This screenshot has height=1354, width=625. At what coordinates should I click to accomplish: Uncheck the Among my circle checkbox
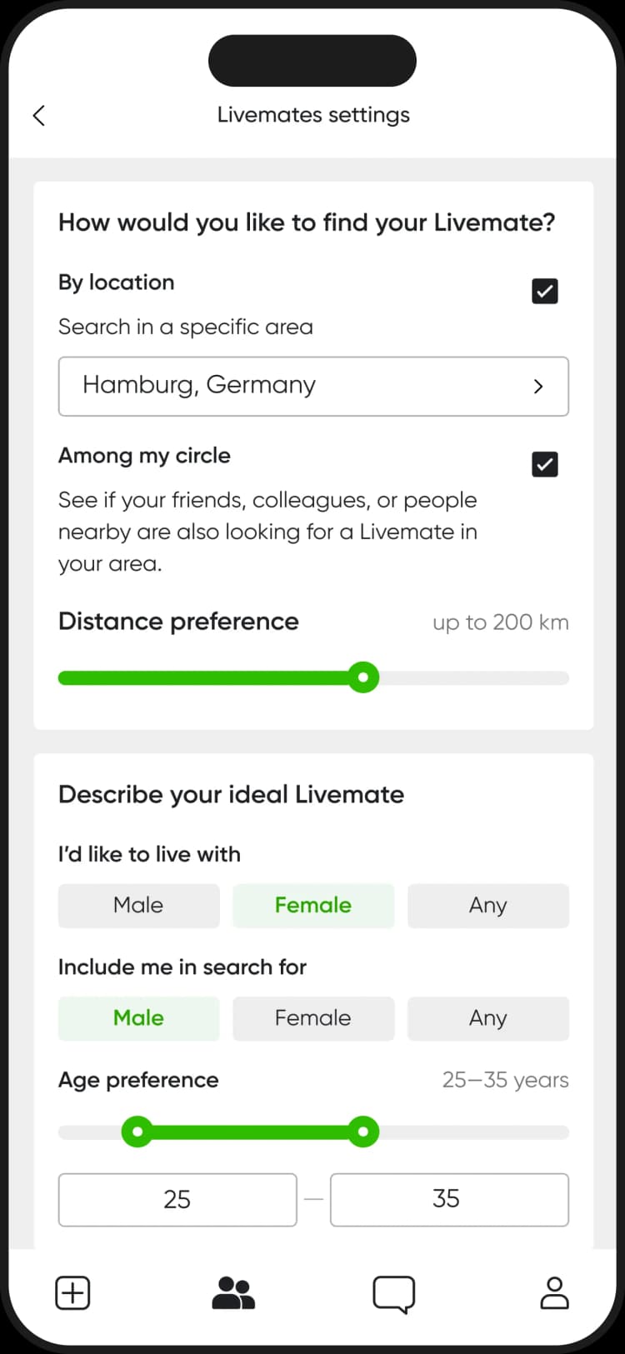click(x=545, y=464)
